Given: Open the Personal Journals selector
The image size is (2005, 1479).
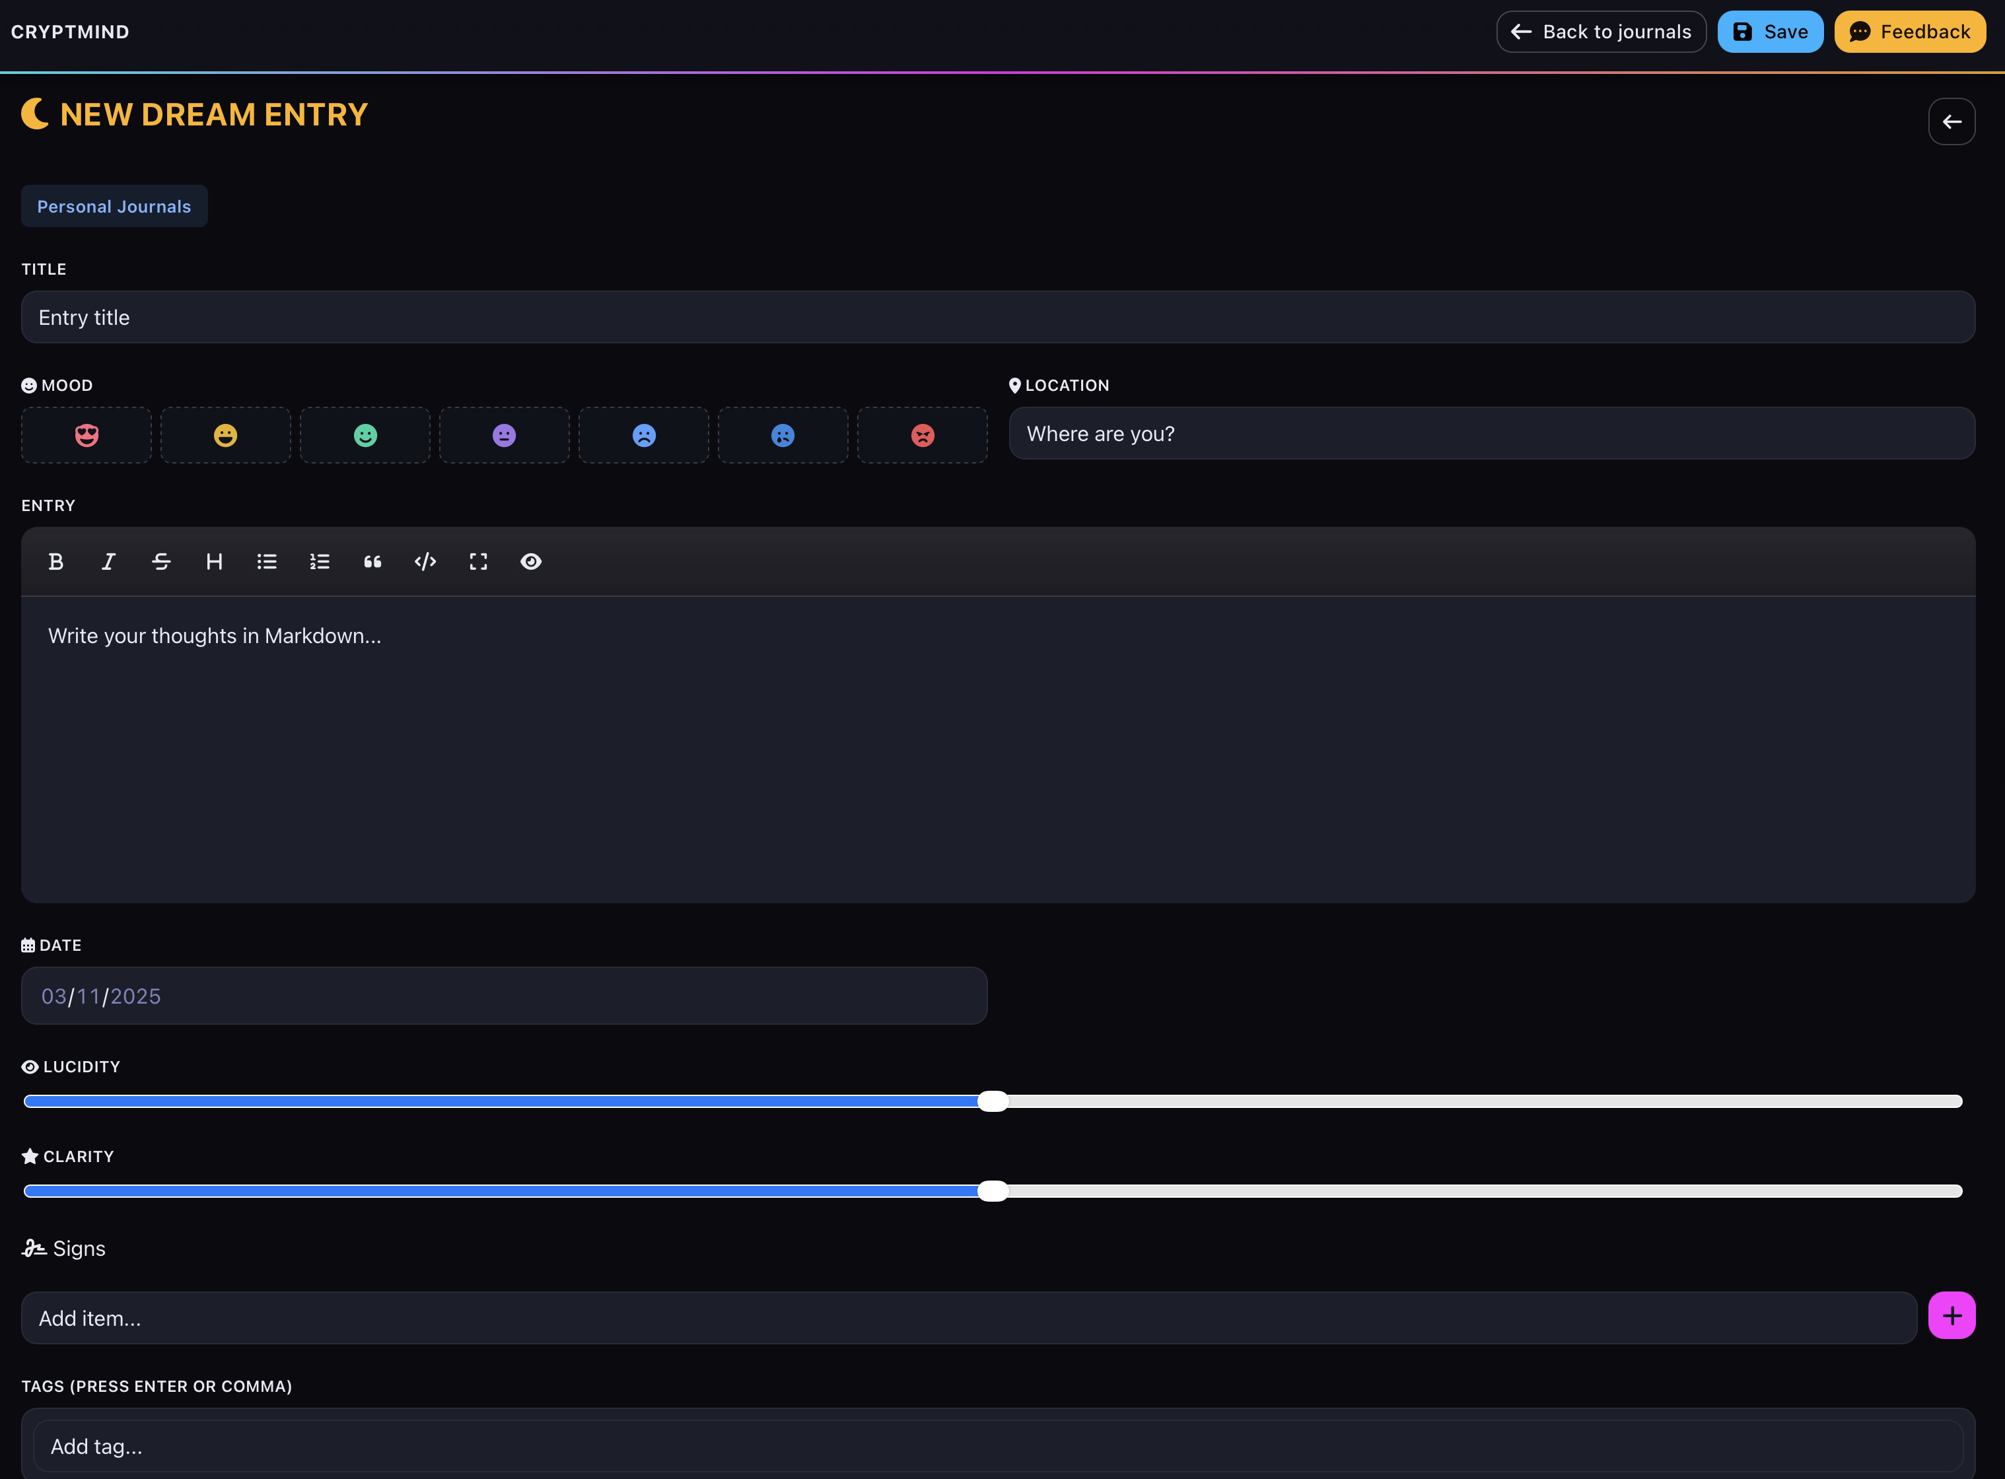Looking at the screenshot, I should [x=114, y=206].
